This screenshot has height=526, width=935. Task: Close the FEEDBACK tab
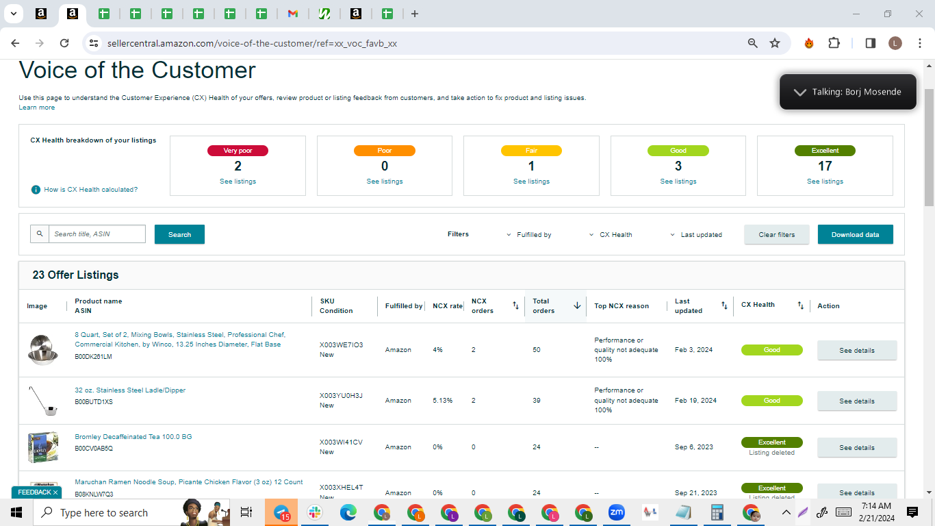coord(55,492)
